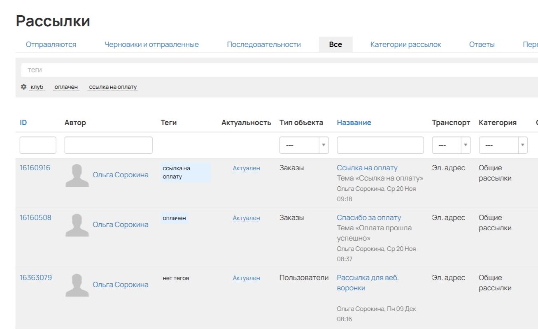Switch to the Ответы tab

point(482,44)
